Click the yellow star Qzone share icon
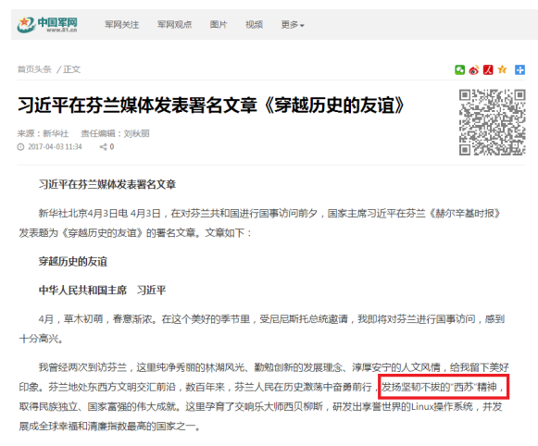Screen dimensions: 538x446 pos(502,69)
